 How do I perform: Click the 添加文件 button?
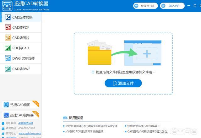(x=123, y=83)
